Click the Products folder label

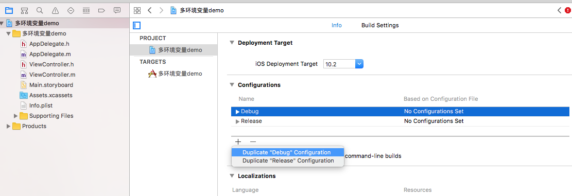coord(34,126)
